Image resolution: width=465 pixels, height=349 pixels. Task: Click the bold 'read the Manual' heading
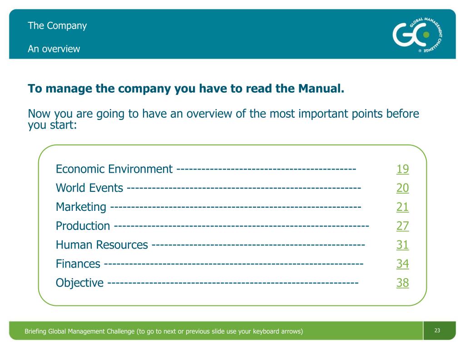[186, 89]
